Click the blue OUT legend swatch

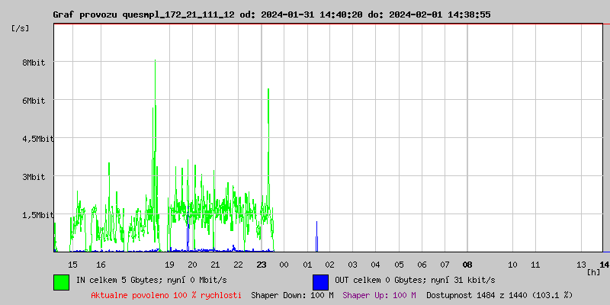coord(320,281)
